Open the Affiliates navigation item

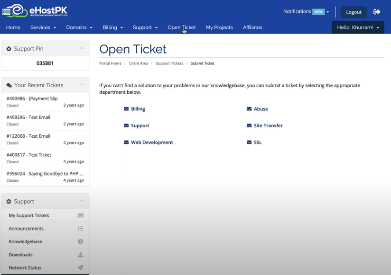(x=252, y=27)
